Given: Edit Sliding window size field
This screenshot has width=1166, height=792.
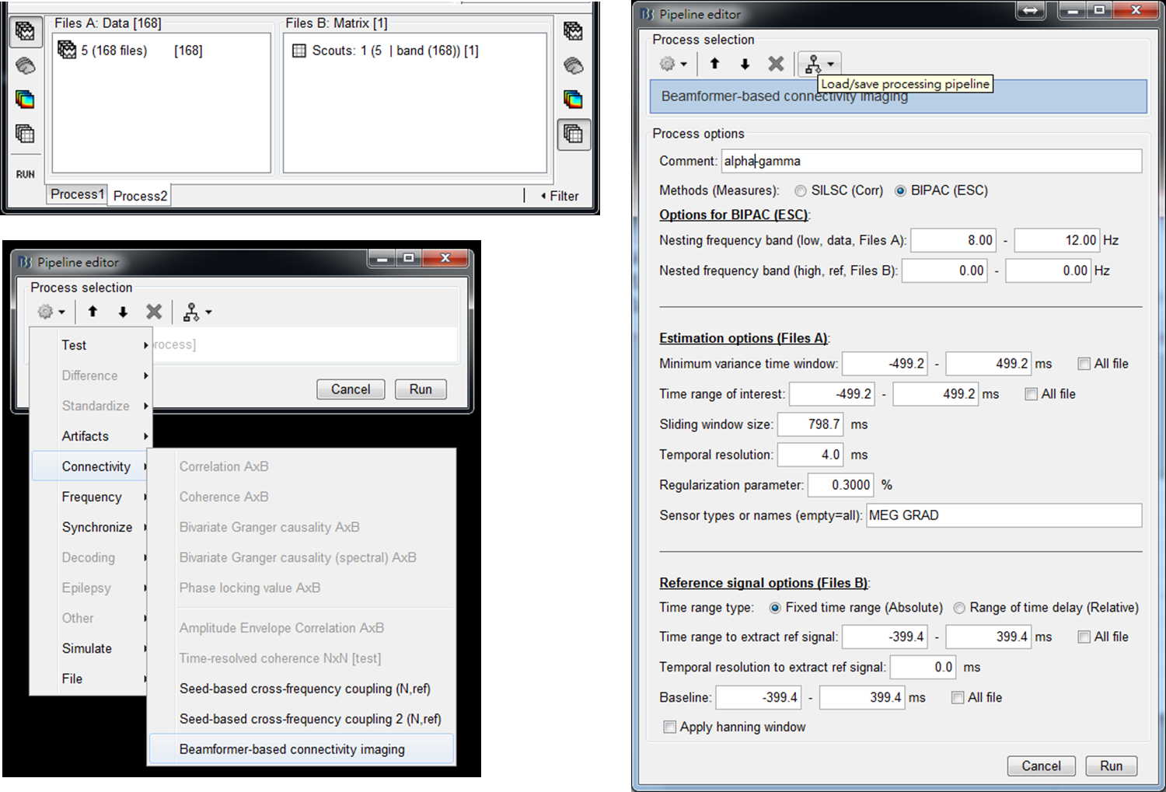Looking at the screenshot, I should (x=810, y=424).
